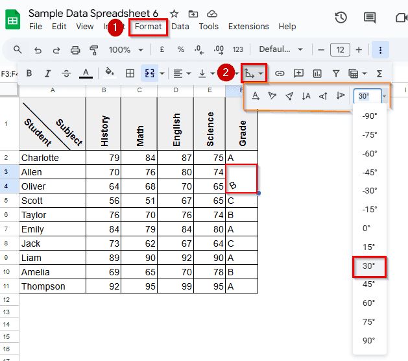Click the insert link icon
Screen dimensions: 408x361
click(280, 73)
